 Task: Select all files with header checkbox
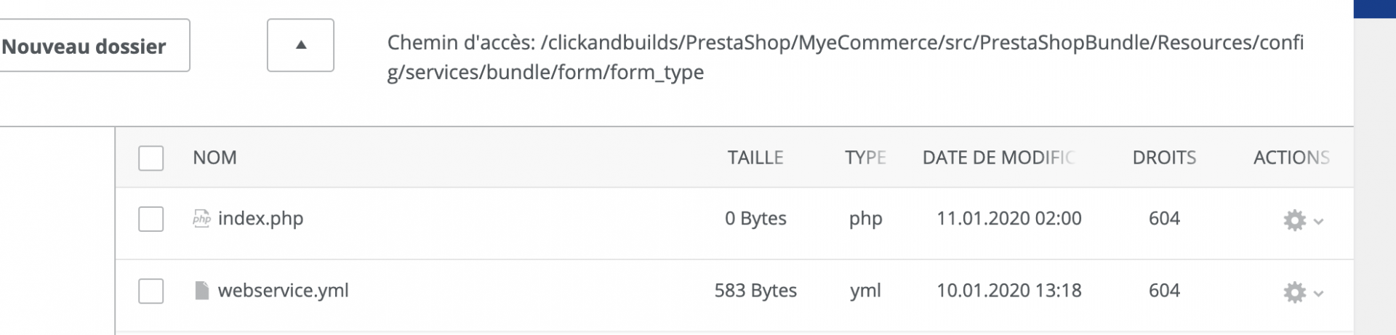(151, 158)
